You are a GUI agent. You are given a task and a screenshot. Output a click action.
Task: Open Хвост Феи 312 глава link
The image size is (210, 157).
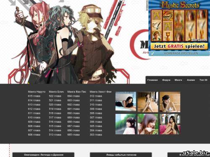(96, 96)
